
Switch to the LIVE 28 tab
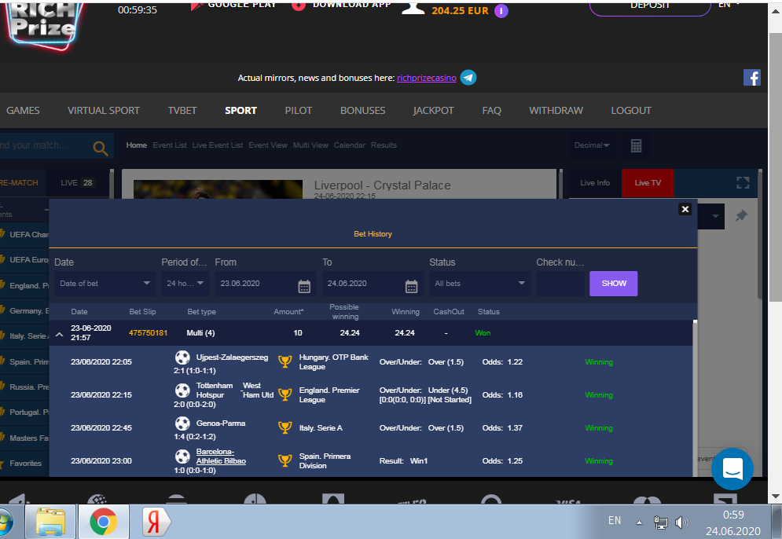point(77,182)
